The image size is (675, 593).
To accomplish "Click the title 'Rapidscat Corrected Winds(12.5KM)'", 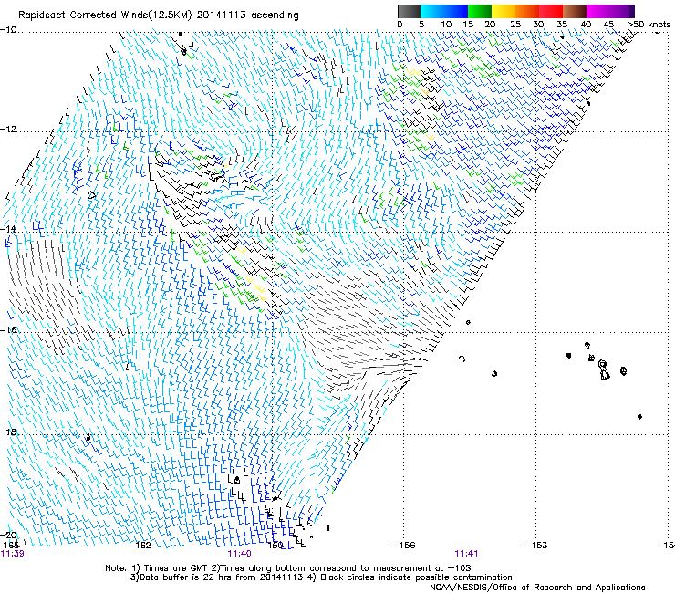I will click(106, 16).
